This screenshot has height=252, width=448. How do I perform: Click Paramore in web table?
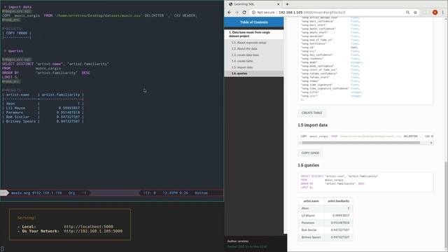(311, 223)
